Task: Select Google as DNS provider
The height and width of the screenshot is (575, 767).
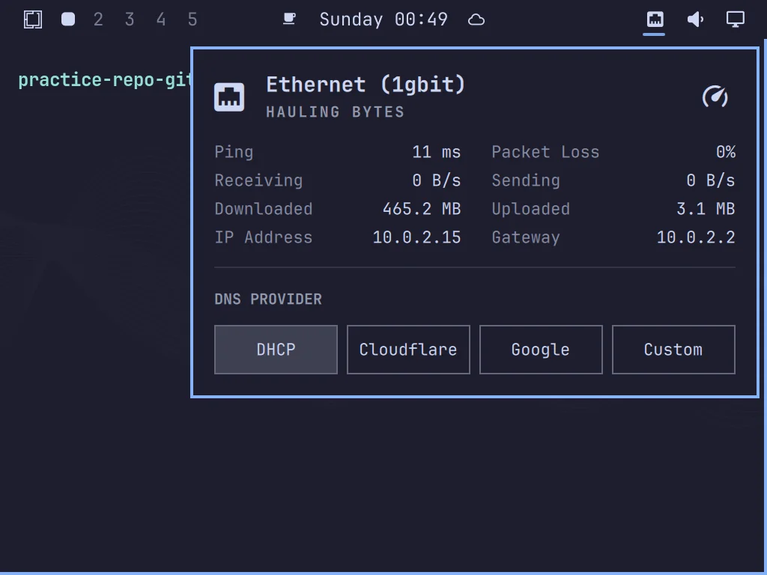Action: pos(541,350)
